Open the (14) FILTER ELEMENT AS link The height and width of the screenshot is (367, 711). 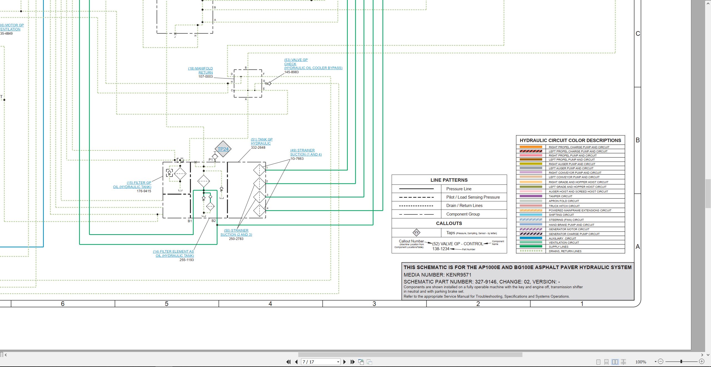tap(173, 254)
